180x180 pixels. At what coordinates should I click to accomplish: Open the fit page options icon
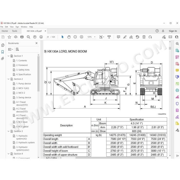[x=102, y=37]
